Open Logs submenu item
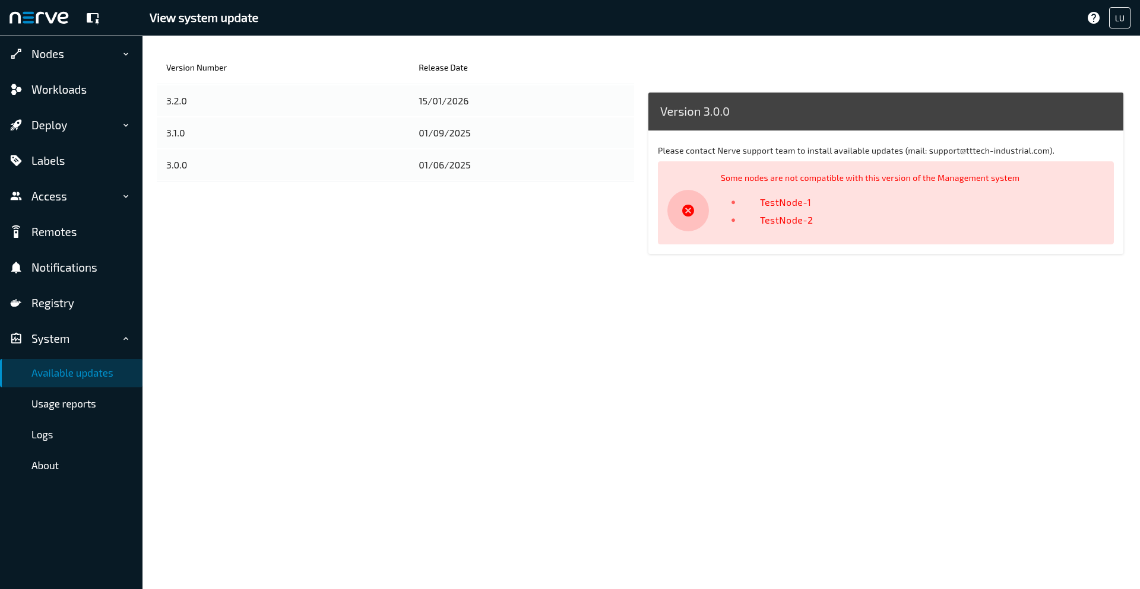 (x=71, y=435)
